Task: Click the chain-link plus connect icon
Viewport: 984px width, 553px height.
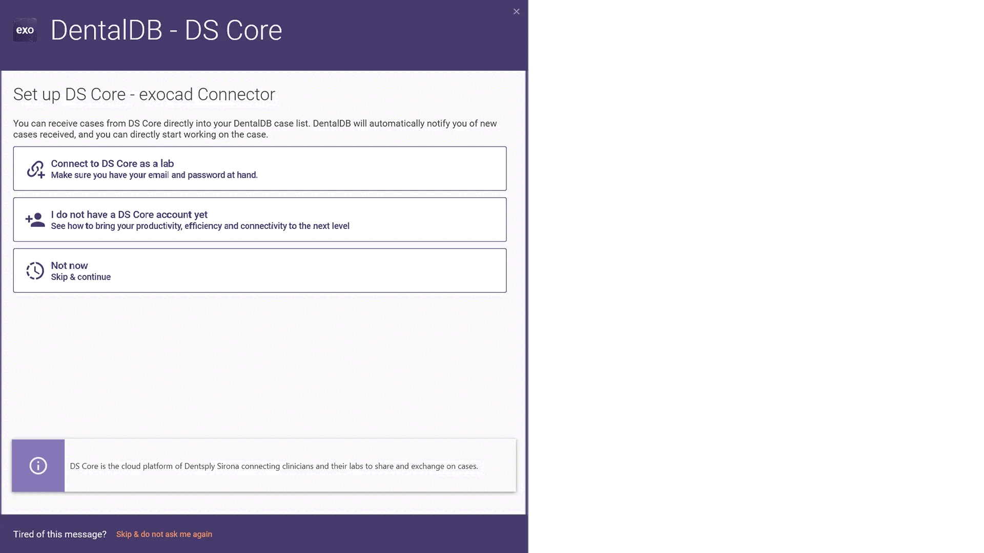Action: click(35, 169)
